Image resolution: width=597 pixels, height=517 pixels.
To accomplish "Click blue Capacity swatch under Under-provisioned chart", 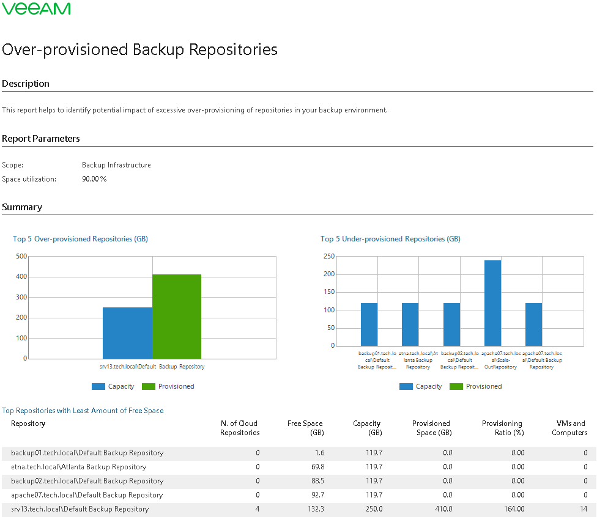I will [406, 386].
